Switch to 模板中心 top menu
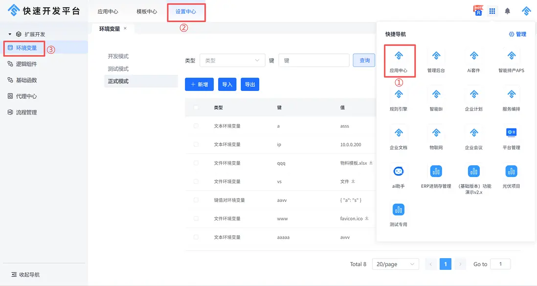 tap(147, 12)
